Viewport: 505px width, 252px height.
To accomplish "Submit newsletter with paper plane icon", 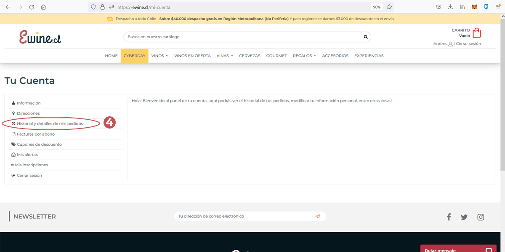I will [x=318, y=216].
